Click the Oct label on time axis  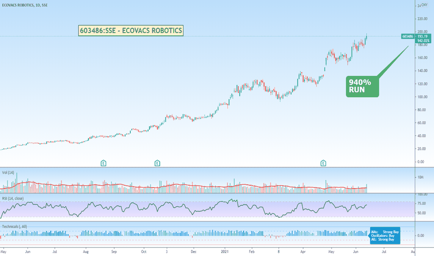pyautogui.click(x=143, y=251)
